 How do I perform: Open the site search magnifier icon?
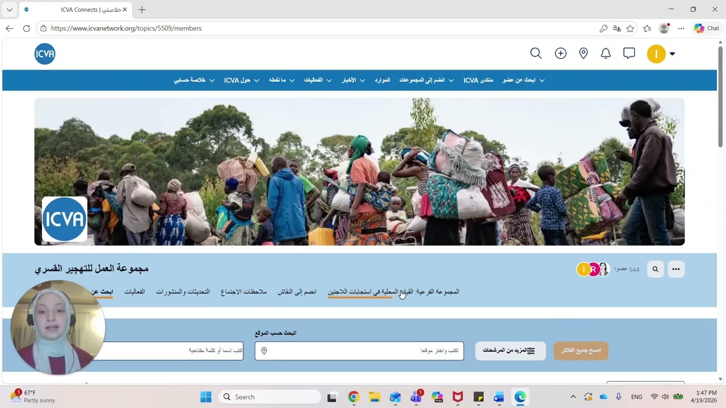[536, 53]
